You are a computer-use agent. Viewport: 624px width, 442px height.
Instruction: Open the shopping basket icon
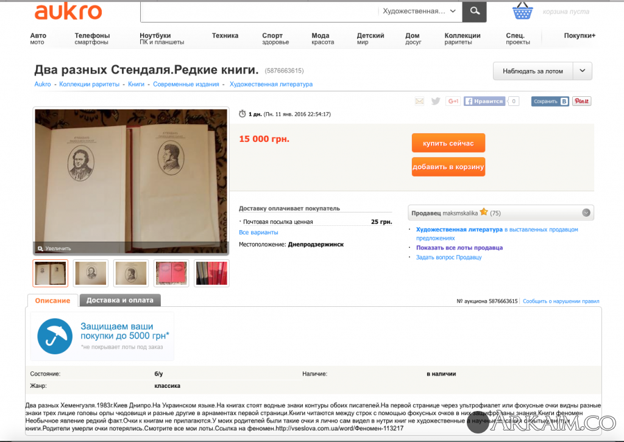pyautogui.click(x=522, y=11)
